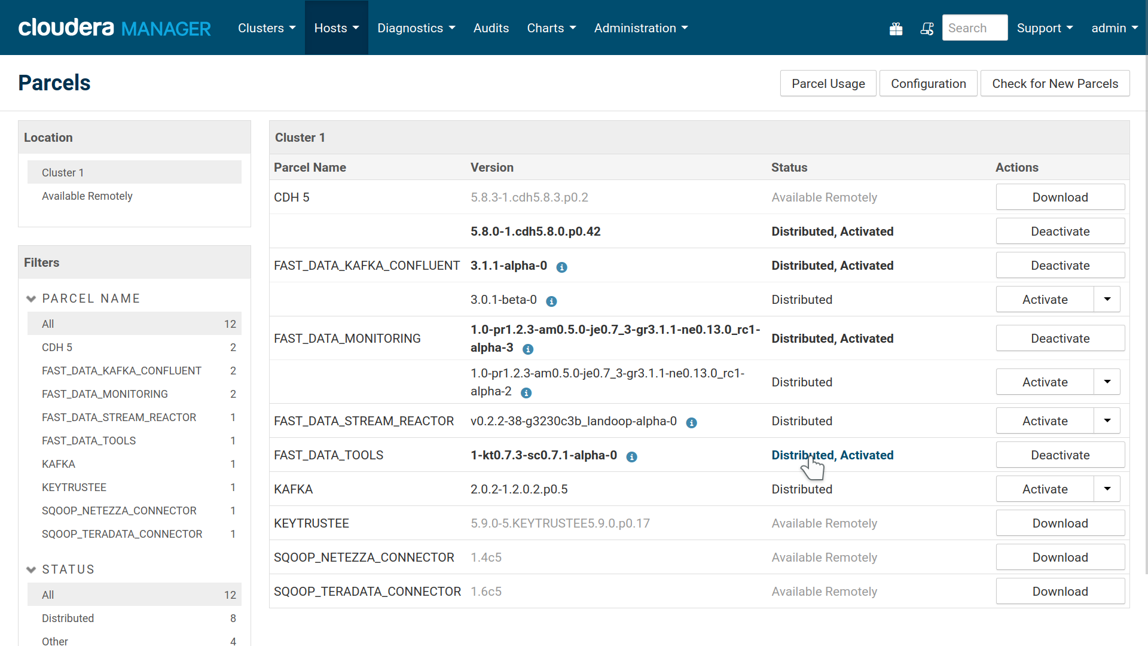Click the Parcel Usage button
Screen dimensions: 1148x646
(828, 83)
